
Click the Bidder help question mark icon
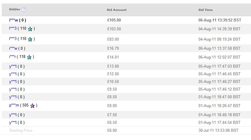click(x=24, y=10)
